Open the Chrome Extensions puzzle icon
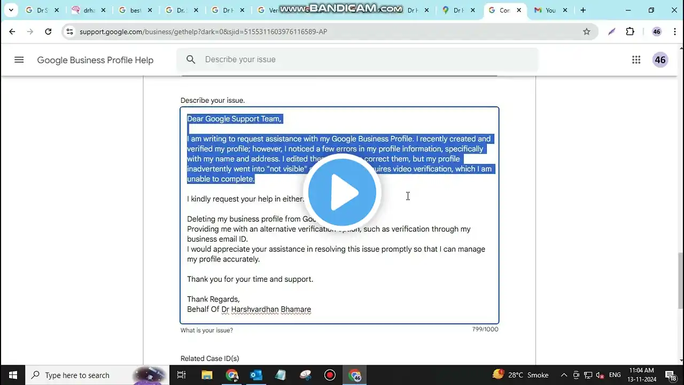684x385 pixels. click(630, 32)
